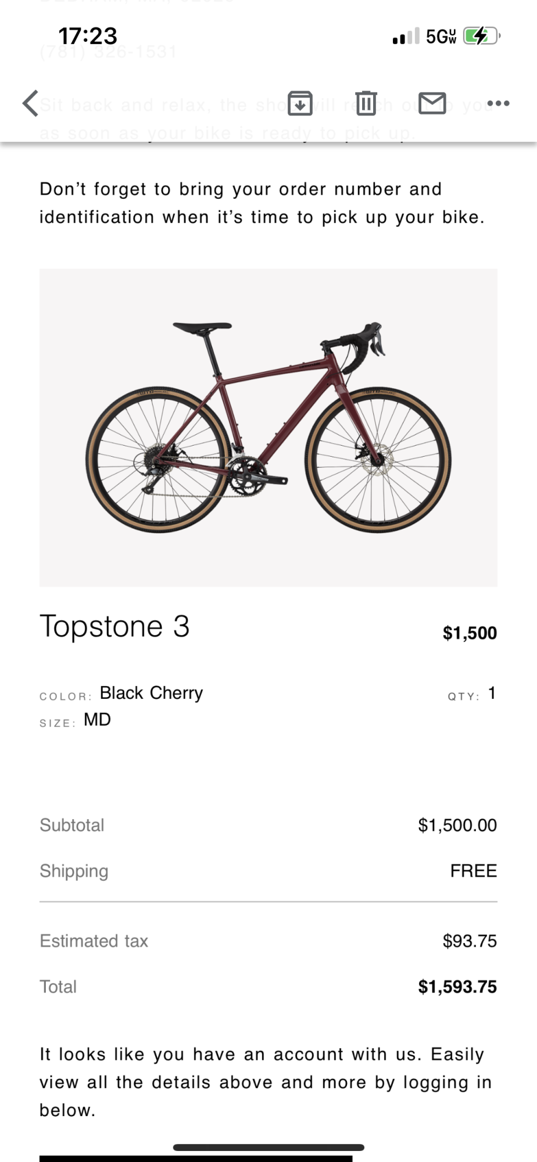Tap the $1,500 price label
The height and width of the screenshot is (1162, 537).
(470, 633)
